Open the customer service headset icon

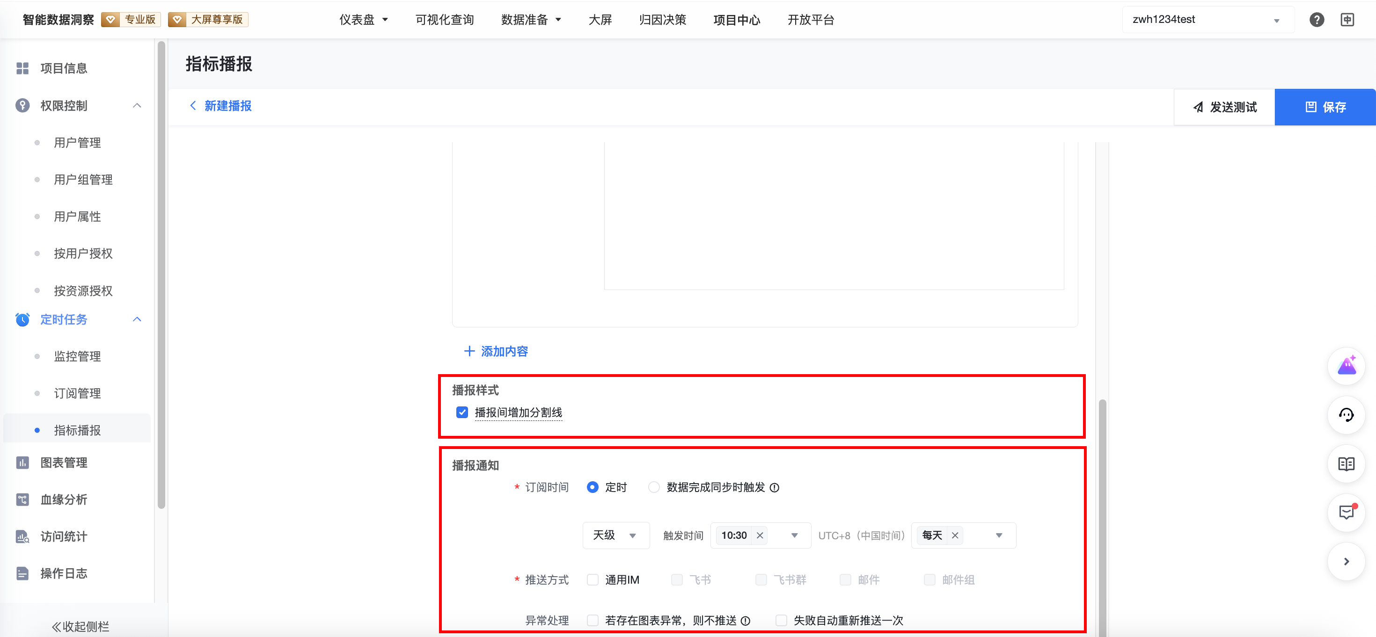point(1346,415)
